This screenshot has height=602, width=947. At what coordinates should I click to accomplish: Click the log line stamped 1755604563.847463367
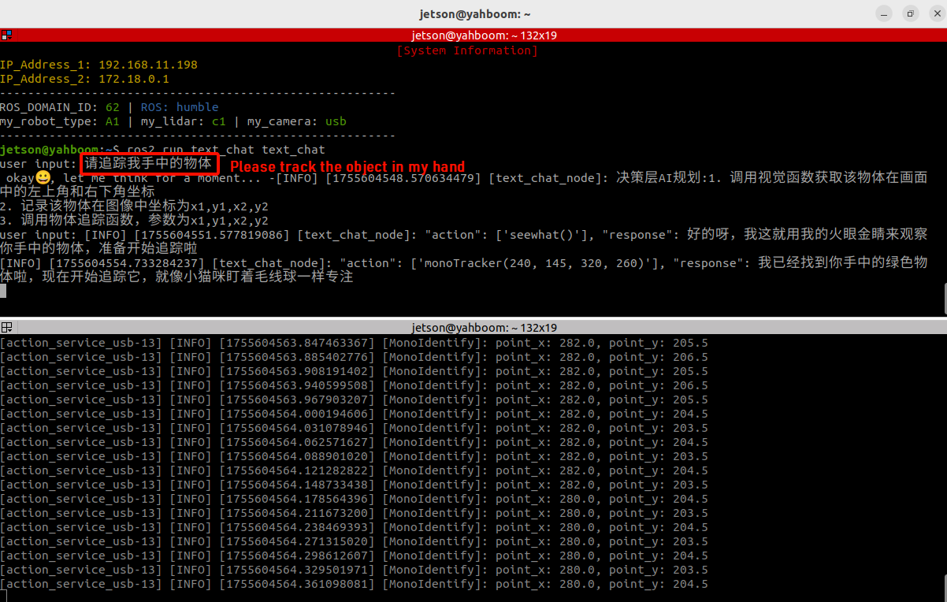(x=354, y=343)
